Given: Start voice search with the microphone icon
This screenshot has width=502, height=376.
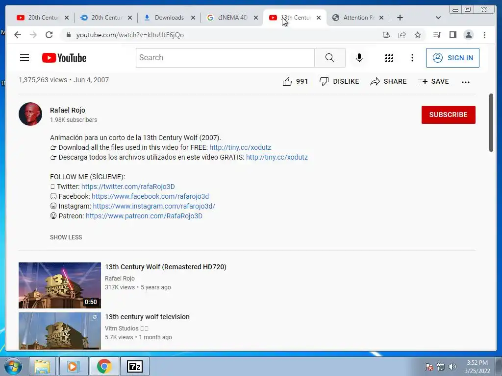Looking at the screenshot, I should (359, 58).
